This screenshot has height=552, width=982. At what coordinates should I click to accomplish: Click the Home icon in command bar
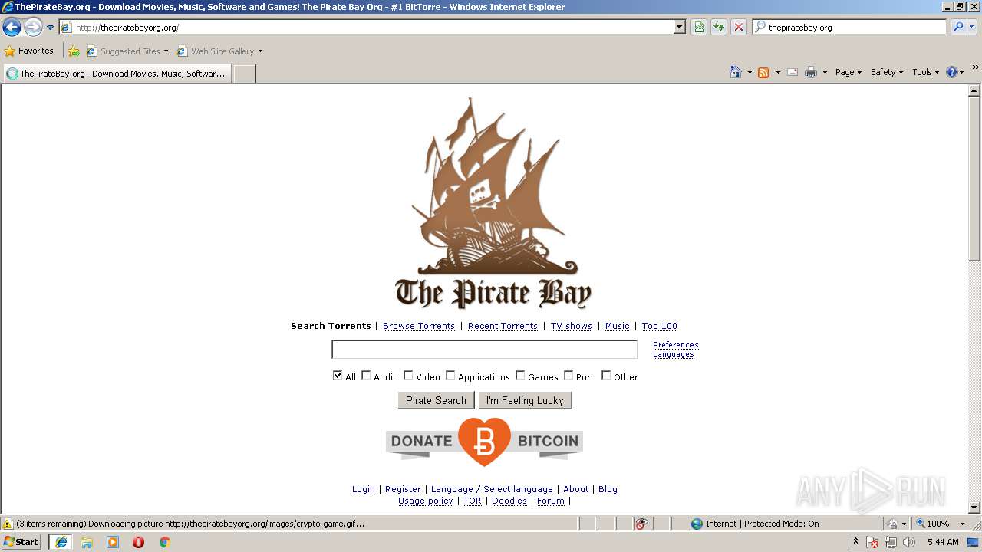pyautogui.click(x=735, y=72)
